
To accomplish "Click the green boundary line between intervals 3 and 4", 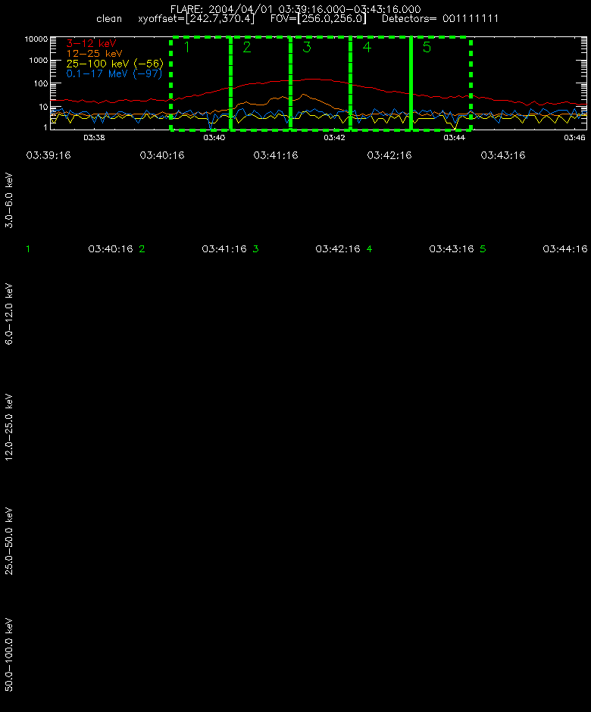I will click(350, 83).
